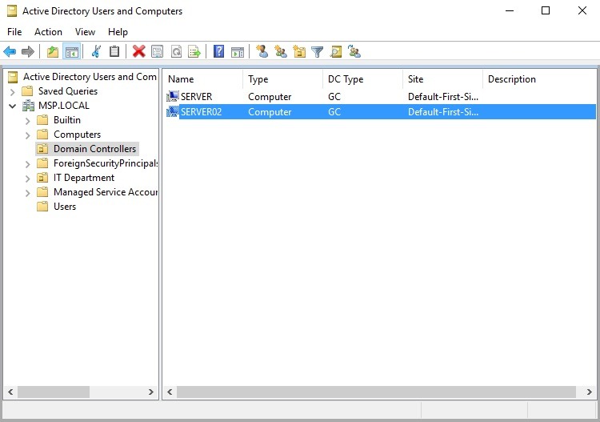Expand the IT Department tree node
The height and width of the screenshot is (422, 600).
[x=28, y=178]
